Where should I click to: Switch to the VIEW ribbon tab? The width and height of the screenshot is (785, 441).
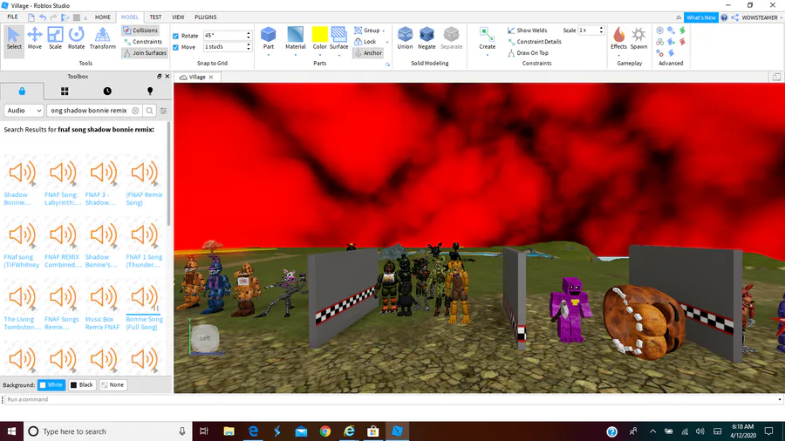point(178,17)
